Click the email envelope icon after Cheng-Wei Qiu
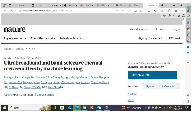195x114 pixels. click(x=43, y=87)
